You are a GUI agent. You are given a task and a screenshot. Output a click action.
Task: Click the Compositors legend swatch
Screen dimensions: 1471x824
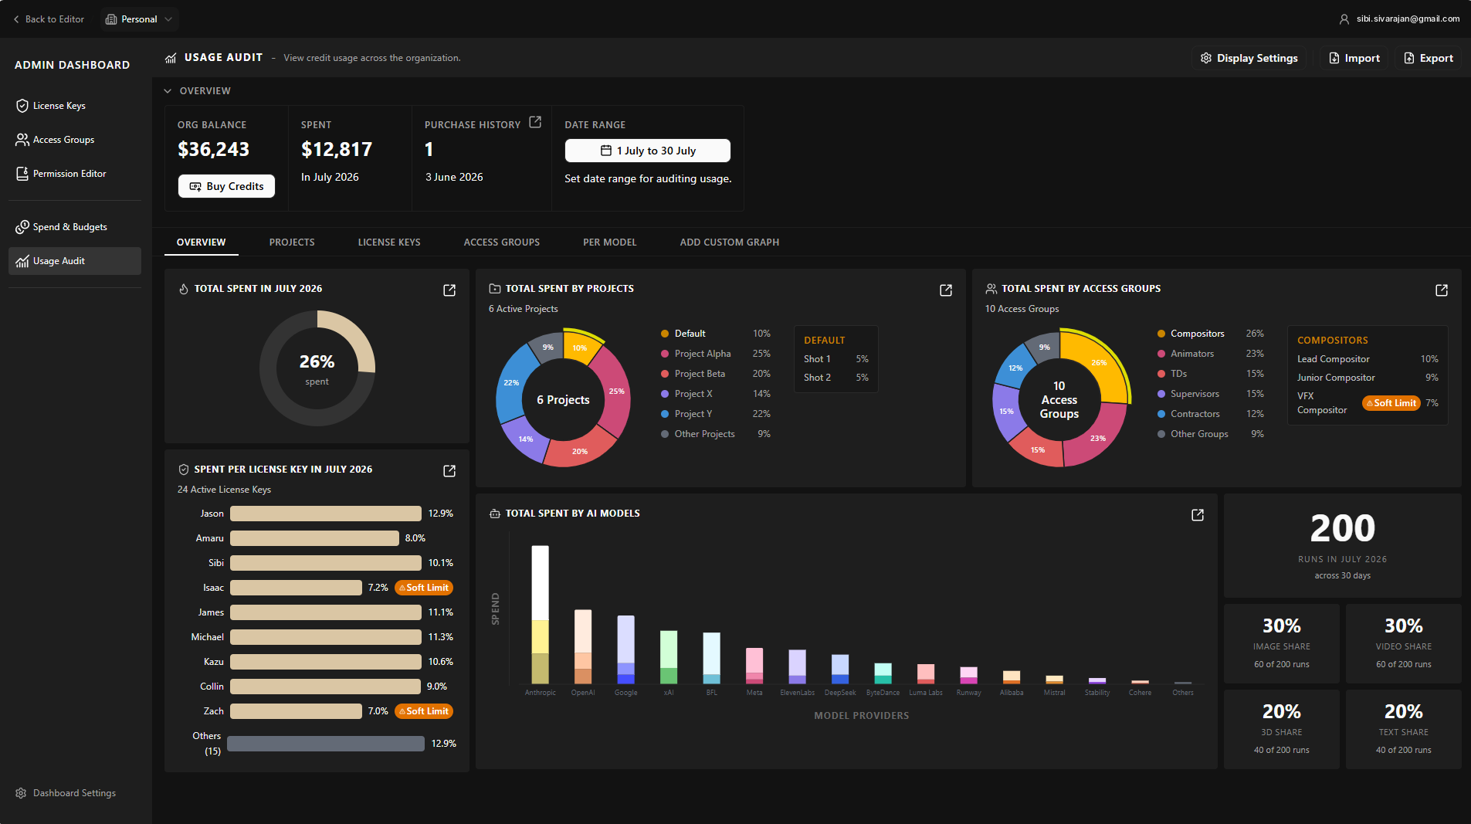[x=1161, y=334]
